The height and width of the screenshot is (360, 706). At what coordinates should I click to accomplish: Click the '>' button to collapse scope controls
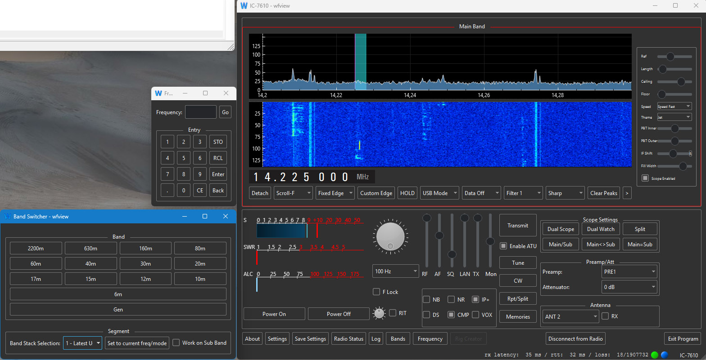point(627,193)
